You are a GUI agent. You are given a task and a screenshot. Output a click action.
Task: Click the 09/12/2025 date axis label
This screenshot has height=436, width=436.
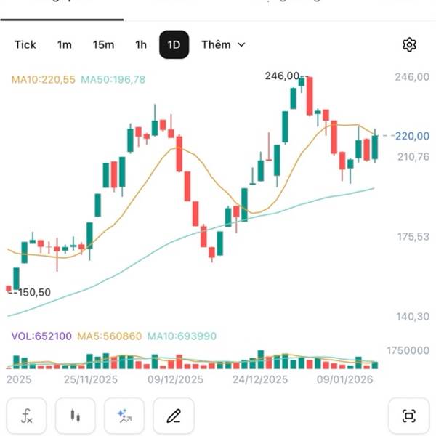175,379
